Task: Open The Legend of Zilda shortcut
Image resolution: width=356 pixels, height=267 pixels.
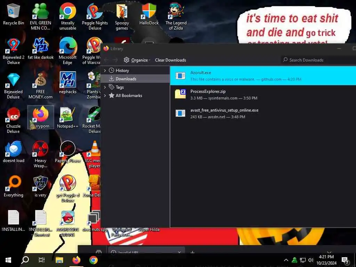Action: click(176, 17)
